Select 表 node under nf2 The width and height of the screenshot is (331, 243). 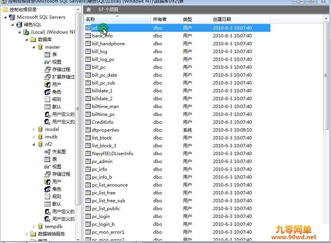coord(55,159)
